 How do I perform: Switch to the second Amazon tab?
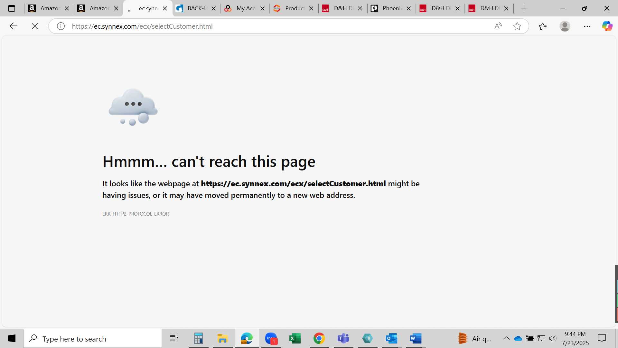pos(98,8)
